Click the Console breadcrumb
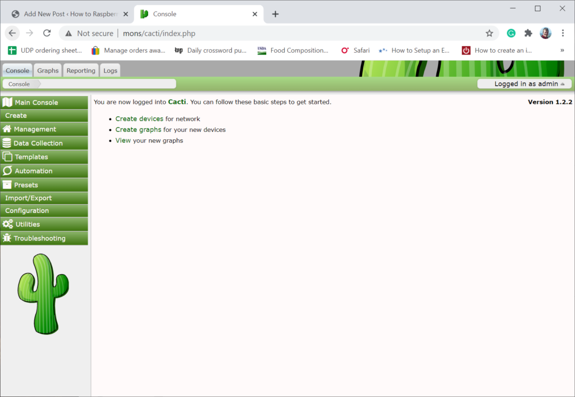575x397 pixels. tap(19, 84)
